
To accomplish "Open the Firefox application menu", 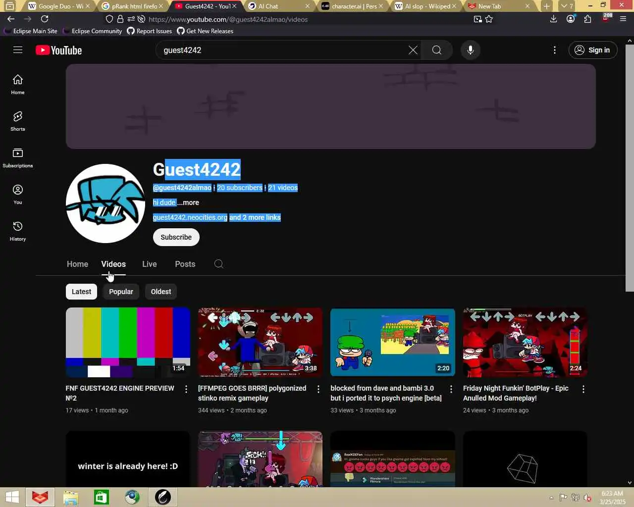I will click(623, 19).
